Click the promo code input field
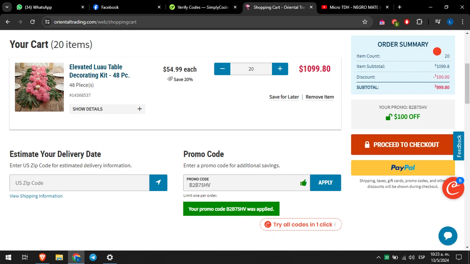The image size is (470, 264). click(x=247, y=183)
